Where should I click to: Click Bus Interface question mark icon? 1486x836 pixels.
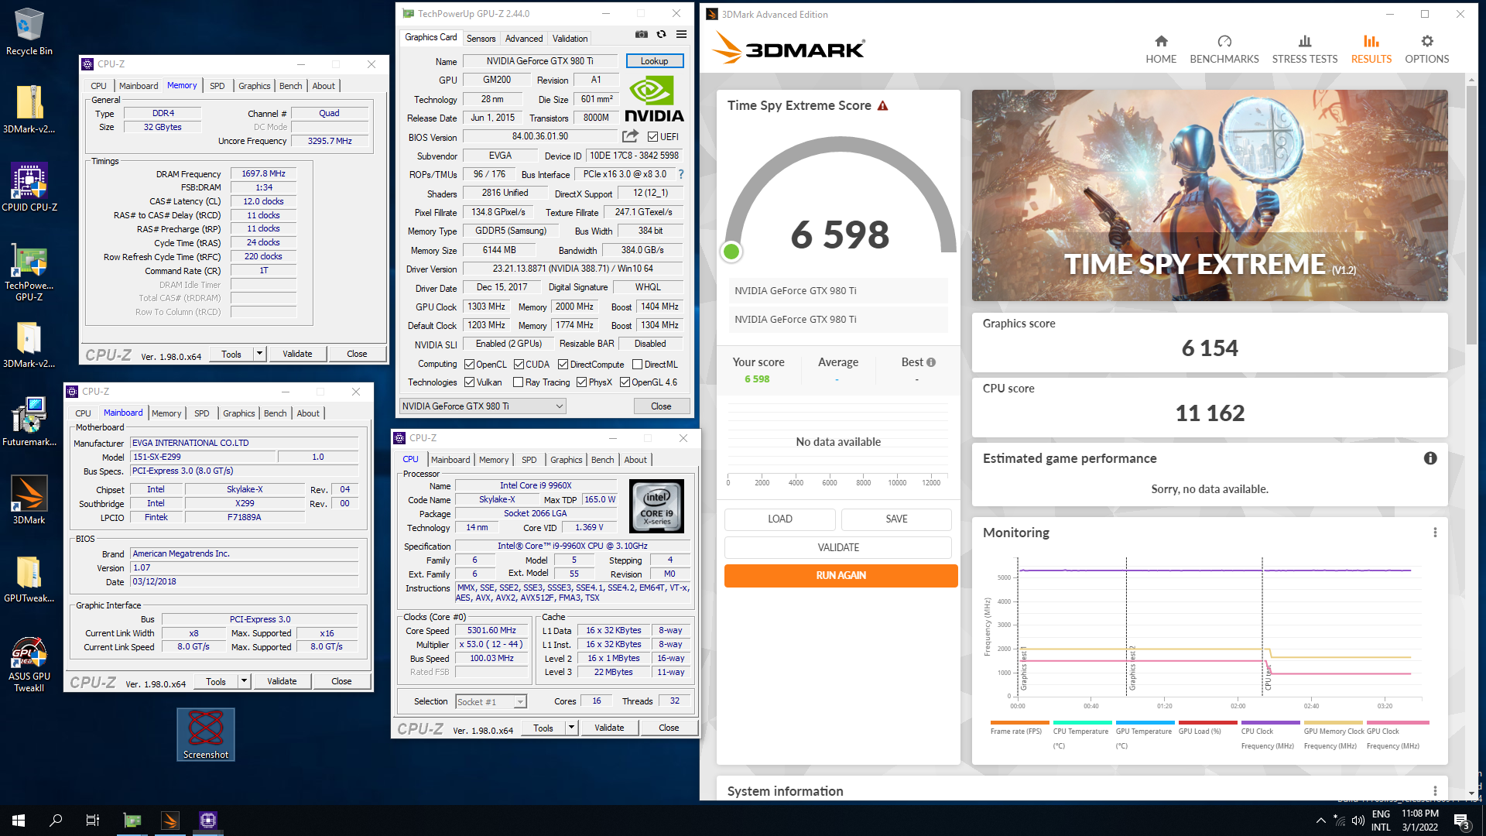pos(681,174)
